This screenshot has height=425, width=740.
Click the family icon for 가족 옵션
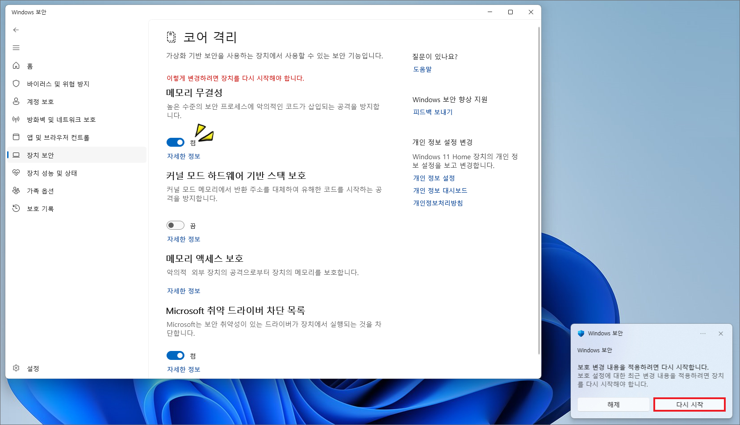[16, 190]
